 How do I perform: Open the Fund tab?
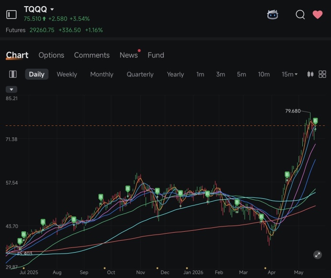(156, 55)
